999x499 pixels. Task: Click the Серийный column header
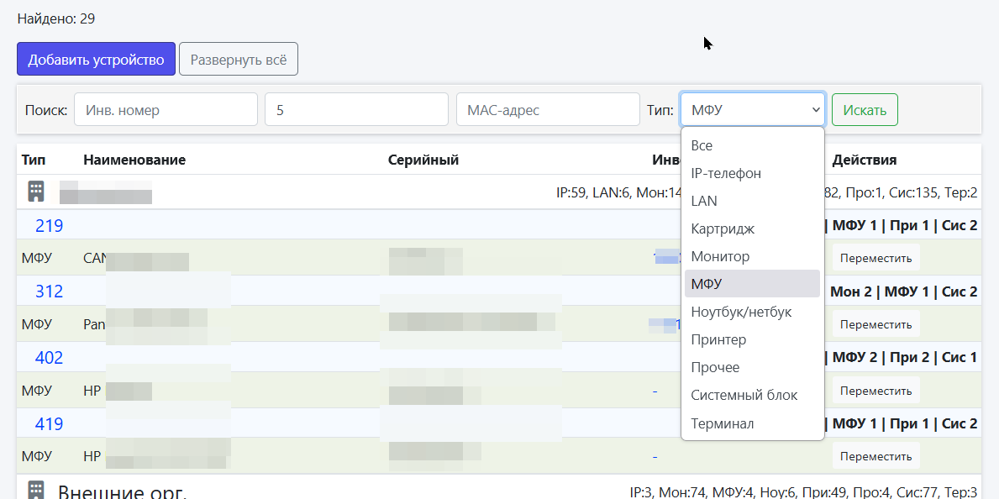pyautogui.click(x=423, y=160)
